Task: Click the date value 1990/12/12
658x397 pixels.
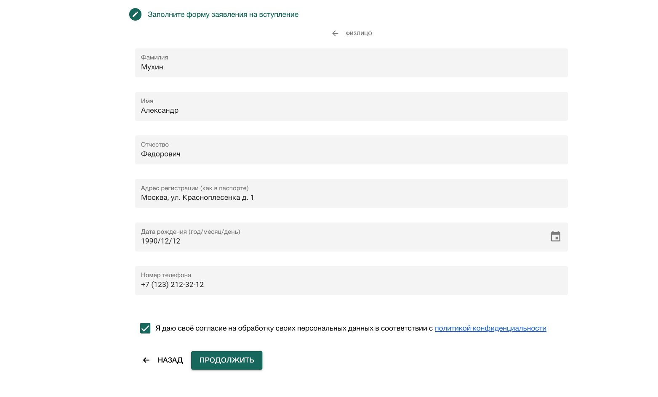Action: 160,241
